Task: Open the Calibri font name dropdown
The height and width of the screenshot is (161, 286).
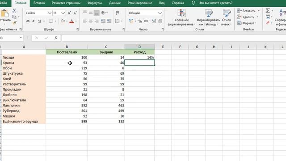Action: [x=50, y=13]
